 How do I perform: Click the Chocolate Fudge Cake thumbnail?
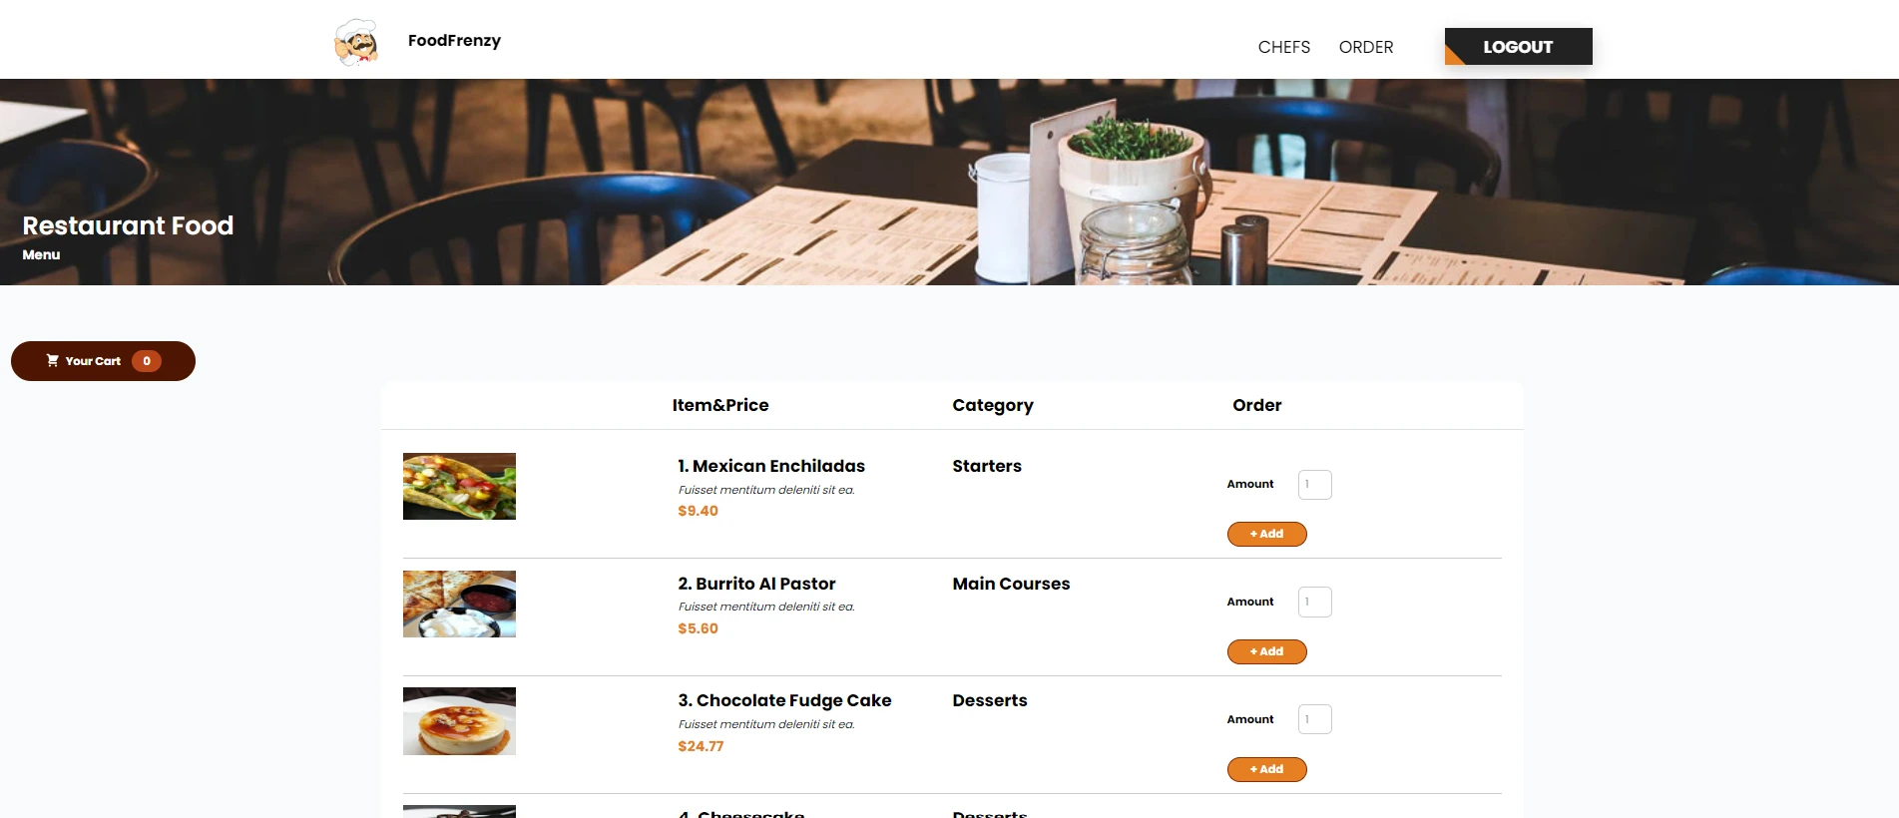point(459,721)
